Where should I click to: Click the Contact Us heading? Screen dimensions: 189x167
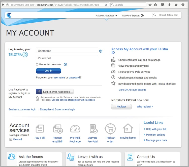tap(146, 157)
